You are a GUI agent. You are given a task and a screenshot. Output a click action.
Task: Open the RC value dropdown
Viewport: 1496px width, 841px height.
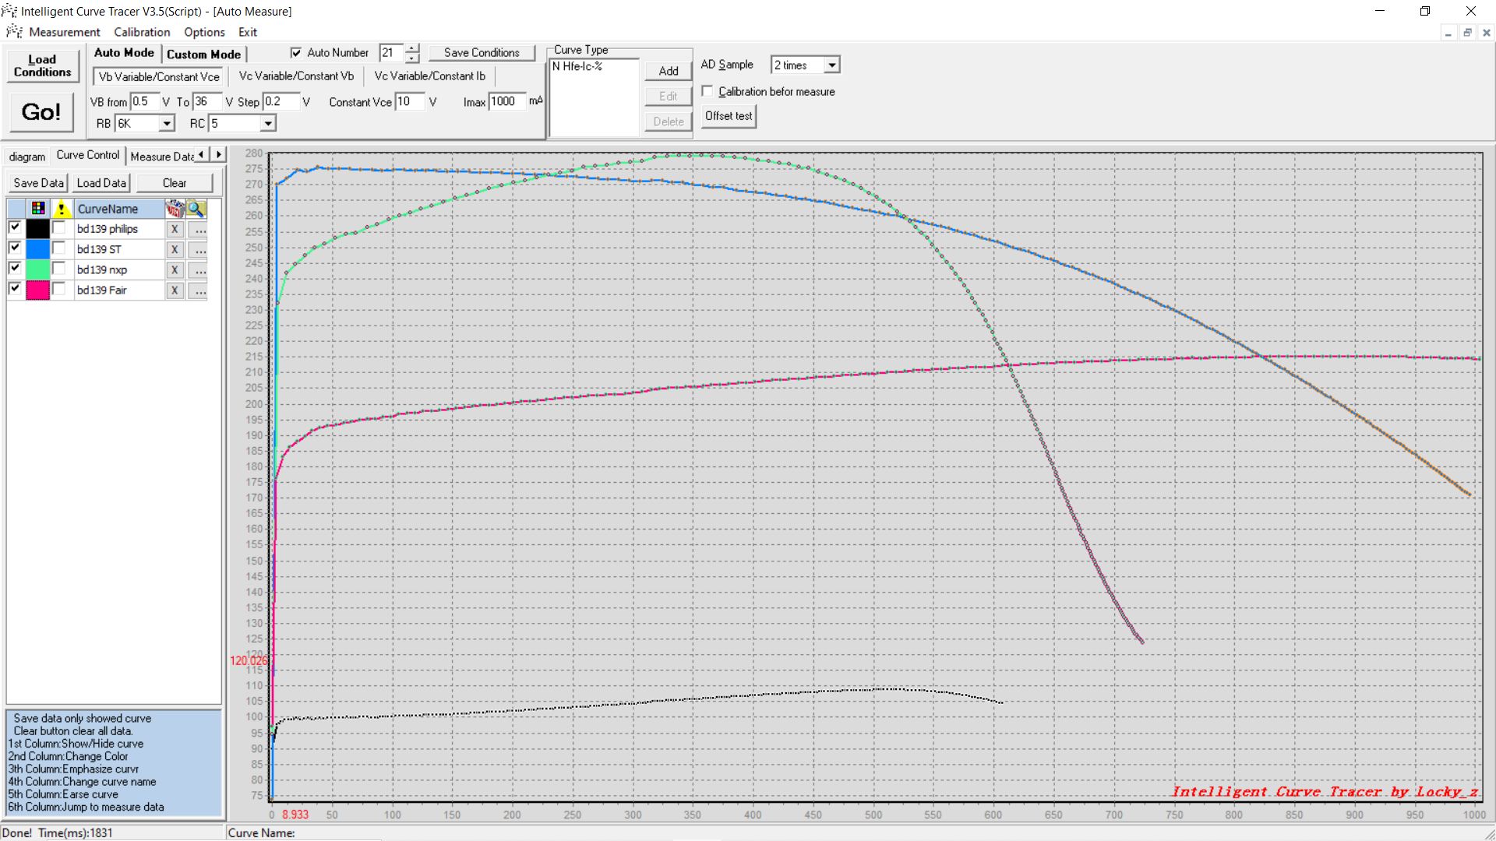click(267, 124)
